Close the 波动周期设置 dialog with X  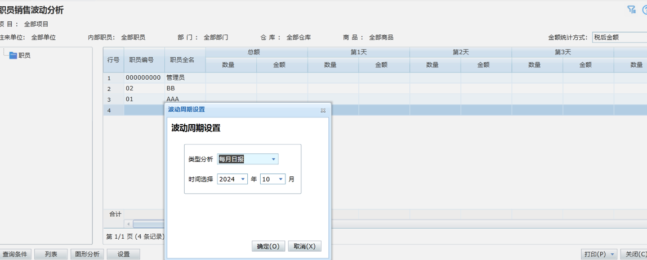(323, 110)
